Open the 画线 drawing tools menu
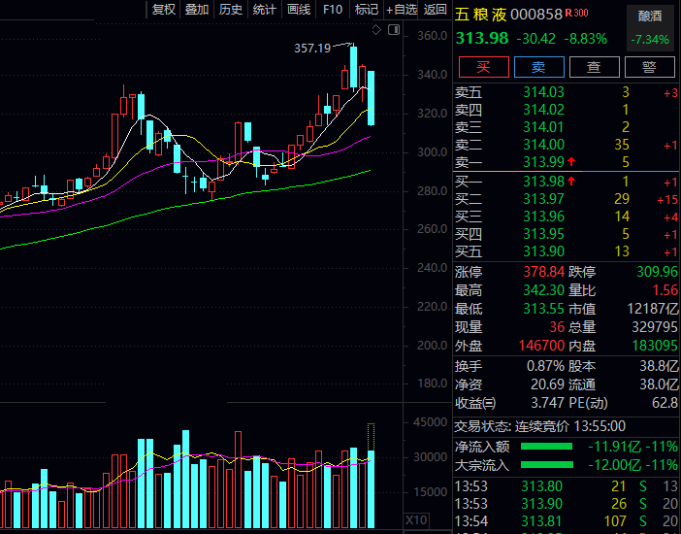Image resolution: width=681 pixels, height=534 pixels. pyautogui.click(x=299, y=9)
